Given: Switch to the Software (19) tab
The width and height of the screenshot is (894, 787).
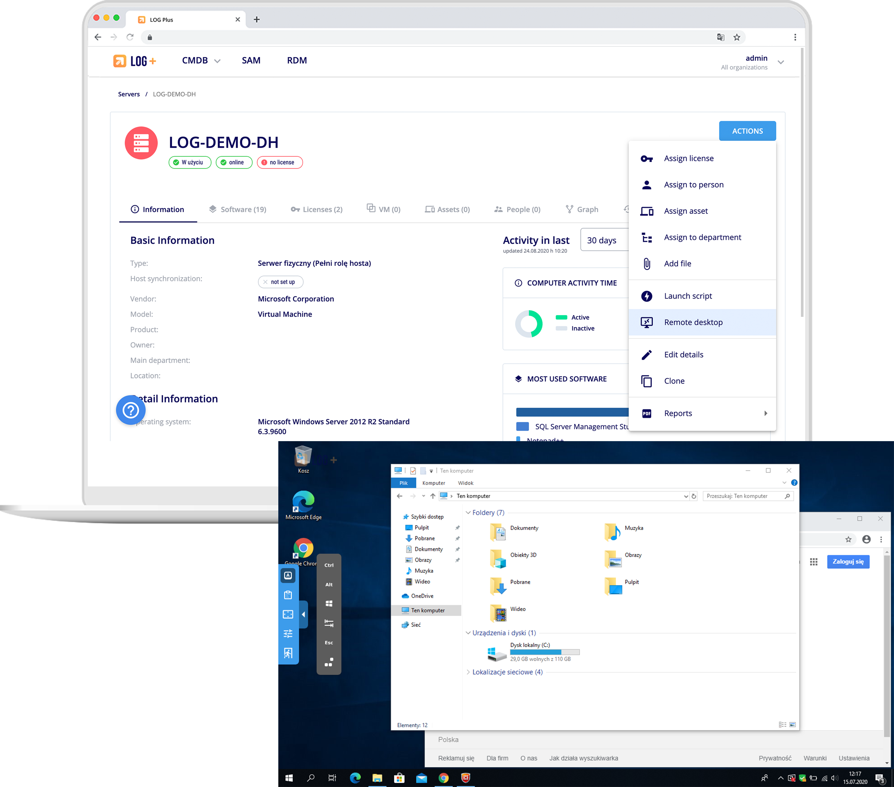Looking at the screenshot, I should pyautogui.click(x=238, y=210).
